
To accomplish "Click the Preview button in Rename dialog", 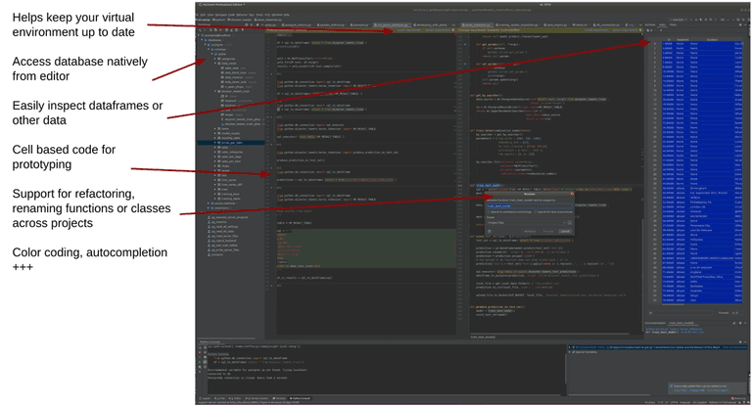I will click(x=548, y=232).
